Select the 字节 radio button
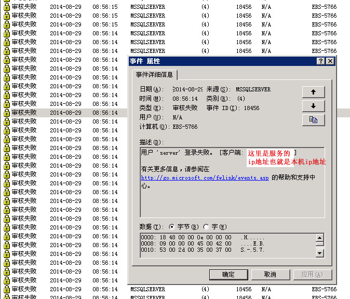The width and height of the screenshot is (350, 299). click(172, 227)
